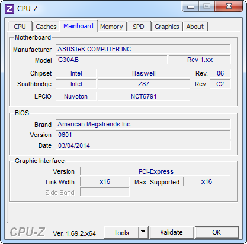Click the Link Width label
The image size is (247, 244).
(x=60, y=182)
